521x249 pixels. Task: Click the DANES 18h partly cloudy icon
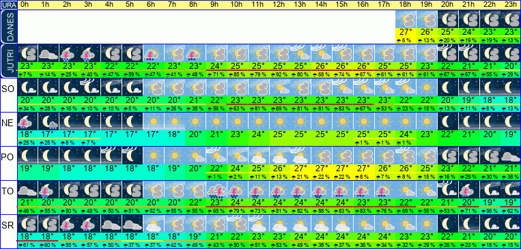406,19
